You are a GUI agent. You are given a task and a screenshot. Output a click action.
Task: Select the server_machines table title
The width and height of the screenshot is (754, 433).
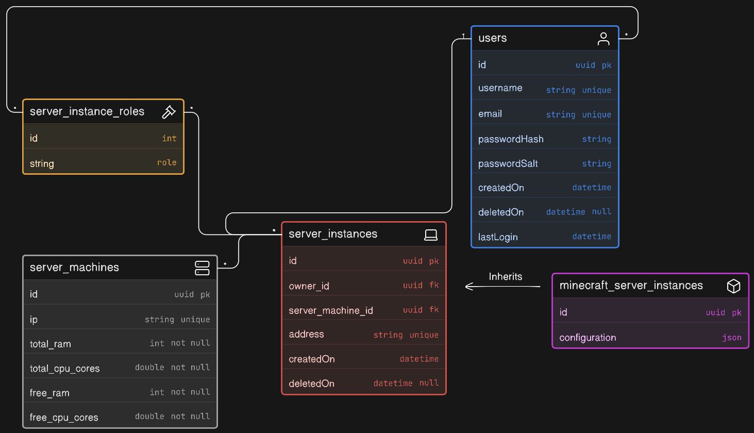(74, 268)
